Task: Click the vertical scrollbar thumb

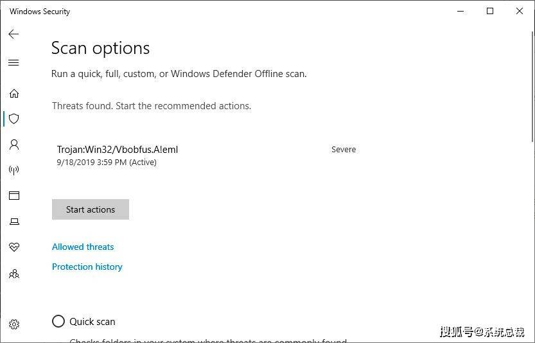Action: point(532,87)
